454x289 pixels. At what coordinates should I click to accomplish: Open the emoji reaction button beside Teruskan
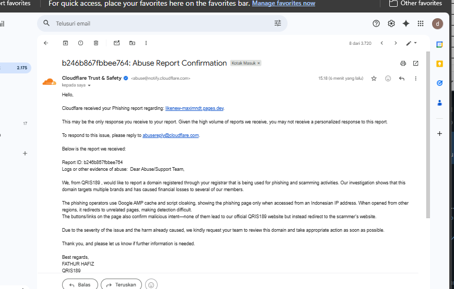[151, 285]
